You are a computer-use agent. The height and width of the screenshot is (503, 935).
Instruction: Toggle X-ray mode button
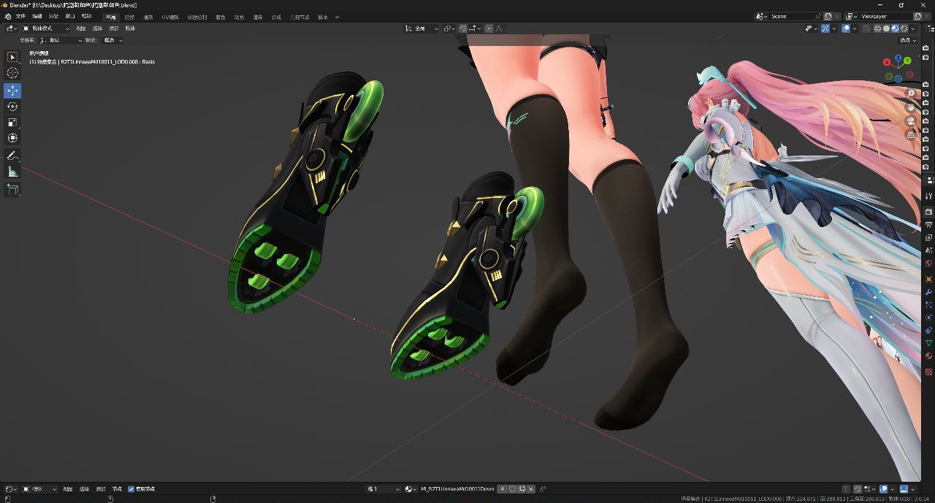tap(866, 28)
